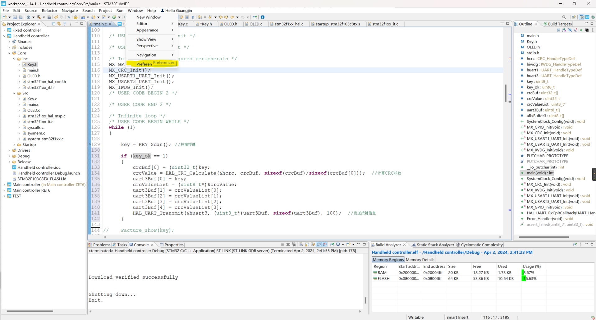Collapse all in Project Explorer toolbar
The height and width of the screenshot is (320, 596).
click(x=53, y=24)
